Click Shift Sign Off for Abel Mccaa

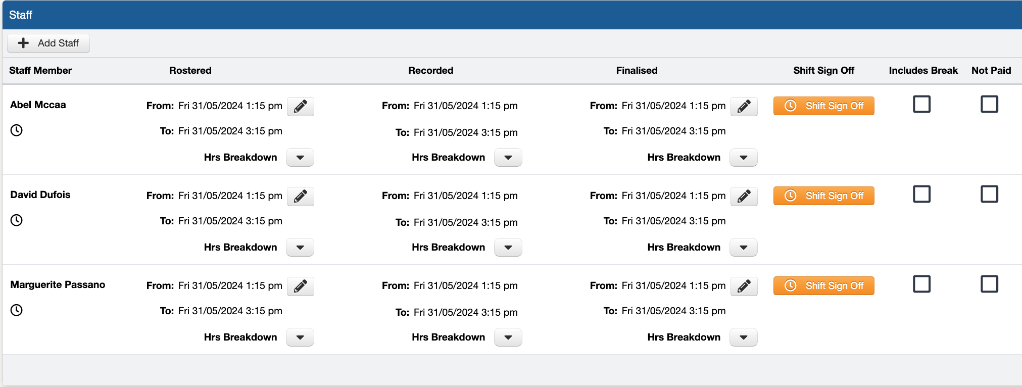click(x=824, y=106)
